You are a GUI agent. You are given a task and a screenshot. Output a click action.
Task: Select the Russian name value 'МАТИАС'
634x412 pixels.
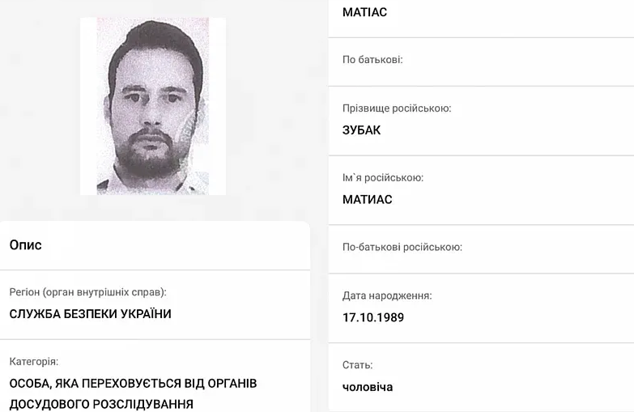point(367,200)
